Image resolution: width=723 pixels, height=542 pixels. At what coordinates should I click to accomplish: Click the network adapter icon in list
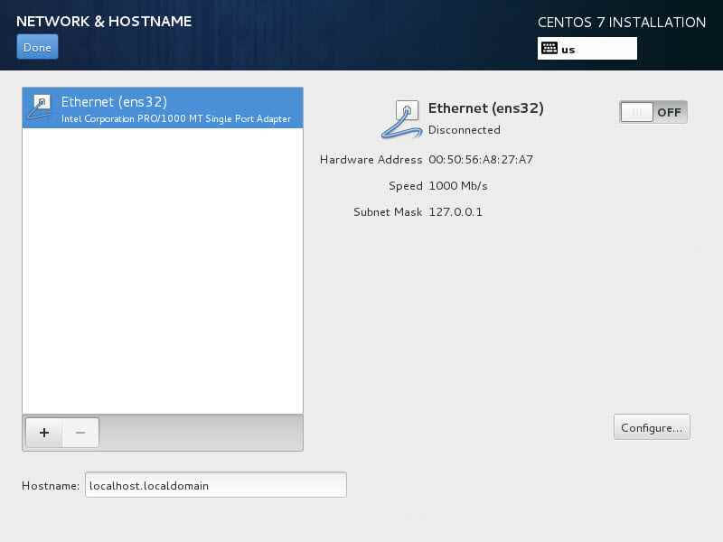[40, 107]
